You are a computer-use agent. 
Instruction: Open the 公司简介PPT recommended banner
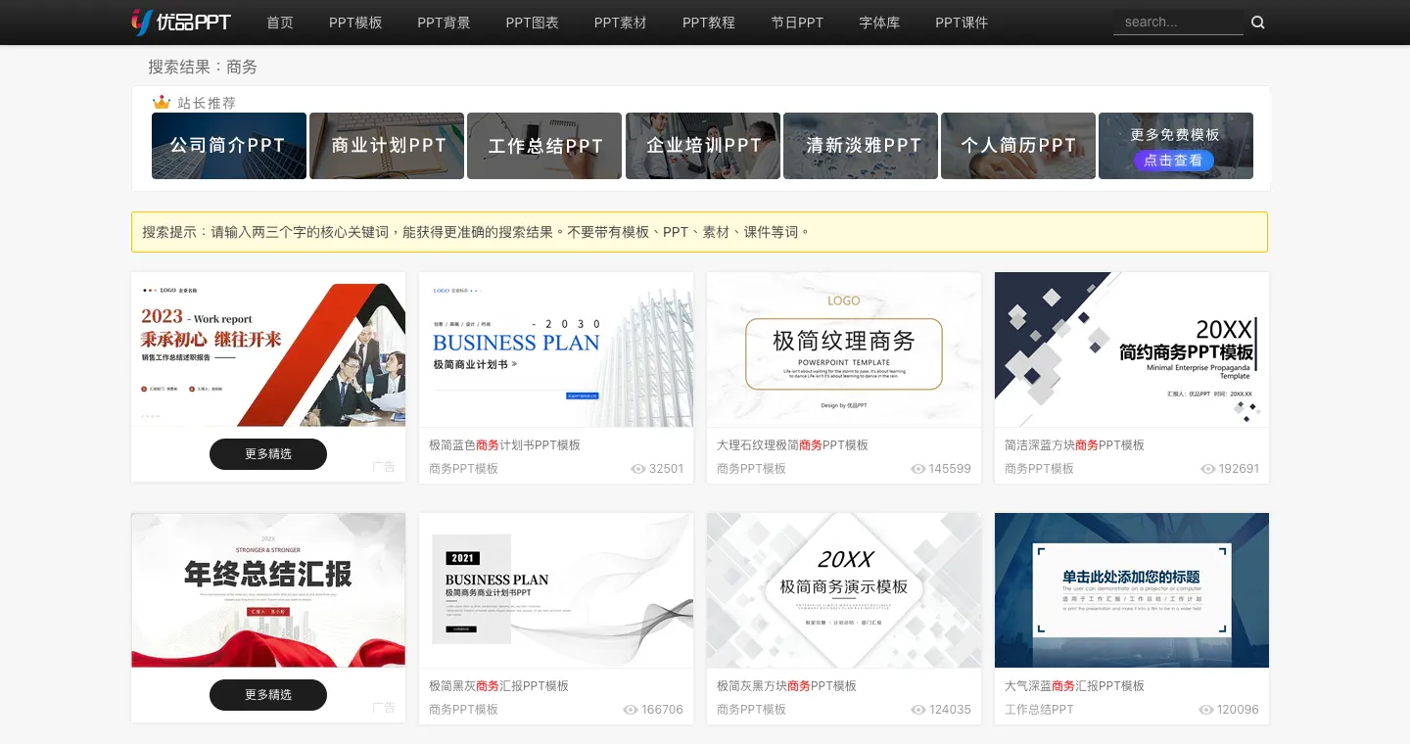[229, 146]
